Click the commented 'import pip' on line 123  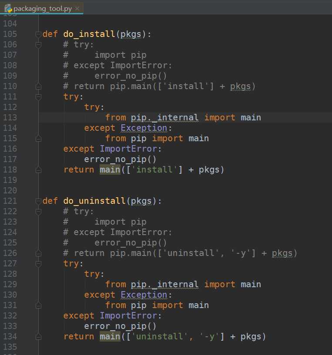pos(121,222)
